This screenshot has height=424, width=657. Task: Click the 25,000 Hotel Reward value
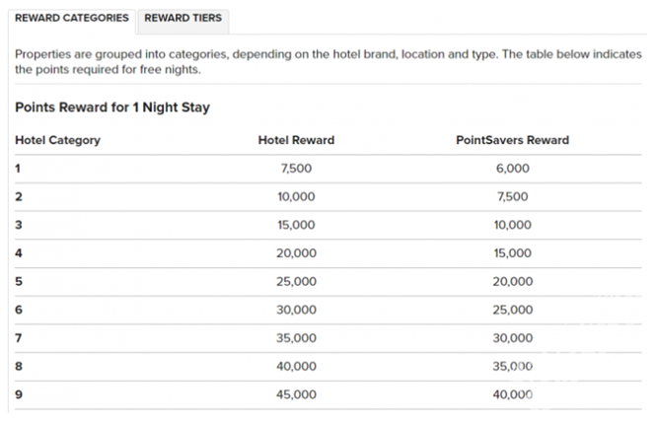tap(296, 282)
